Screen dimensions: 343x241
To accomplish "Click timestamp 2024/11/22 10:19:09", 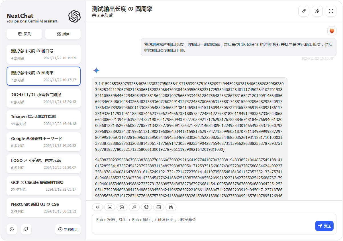I will (60, 58).
